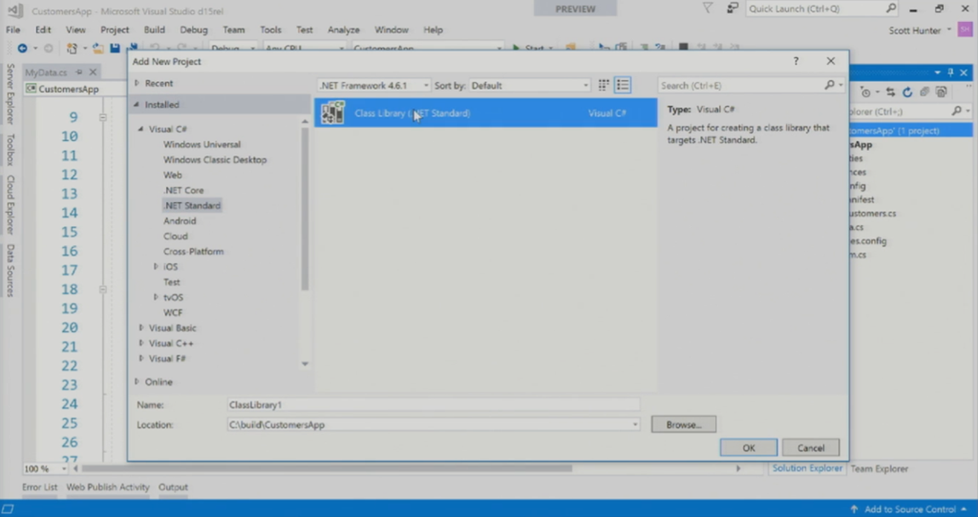Screen dimensions: 978x517
Task: Click the Cancel button
Action: [x=811, y=448]
